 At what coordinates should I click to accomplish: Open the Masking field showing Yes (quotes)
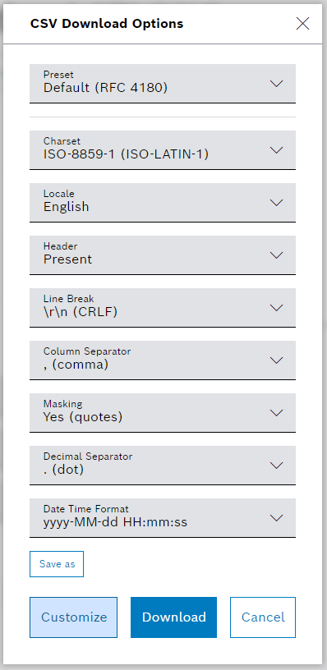[x=163, y=413]
